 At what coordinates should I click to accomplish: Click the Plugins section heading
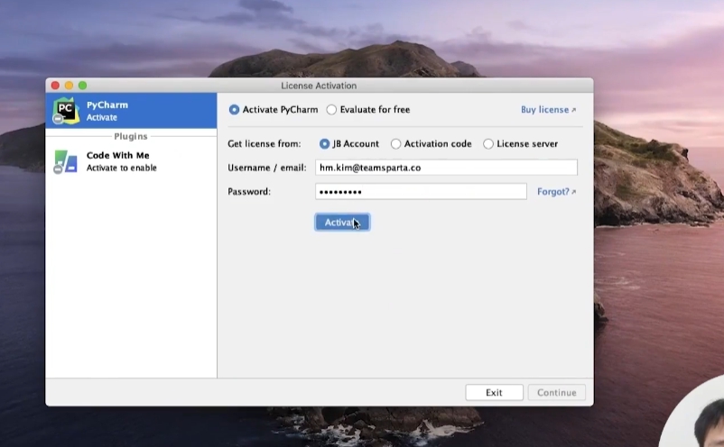(131, 136)
